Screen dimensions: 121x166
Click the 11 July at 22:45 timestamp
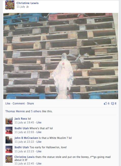tap(24, 163)
